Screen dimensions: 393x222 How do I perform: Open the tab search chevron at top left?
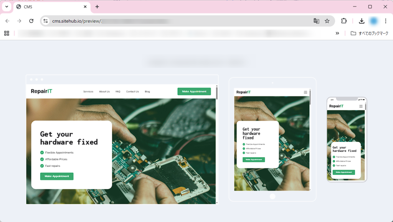pyautogui.click(x=6, y=7)
